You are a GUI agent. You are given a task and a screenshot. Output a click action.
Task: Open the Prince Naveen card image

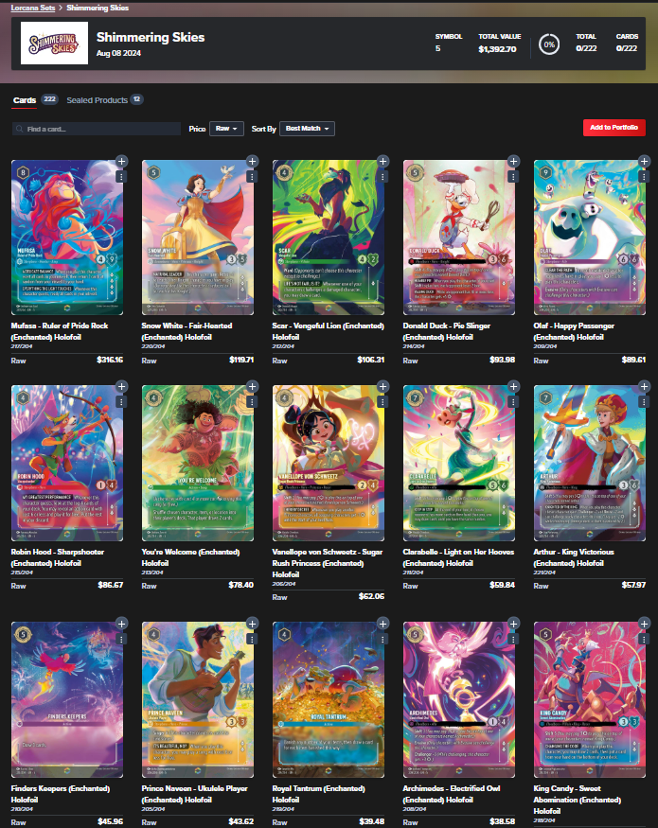tap(198, 699)
